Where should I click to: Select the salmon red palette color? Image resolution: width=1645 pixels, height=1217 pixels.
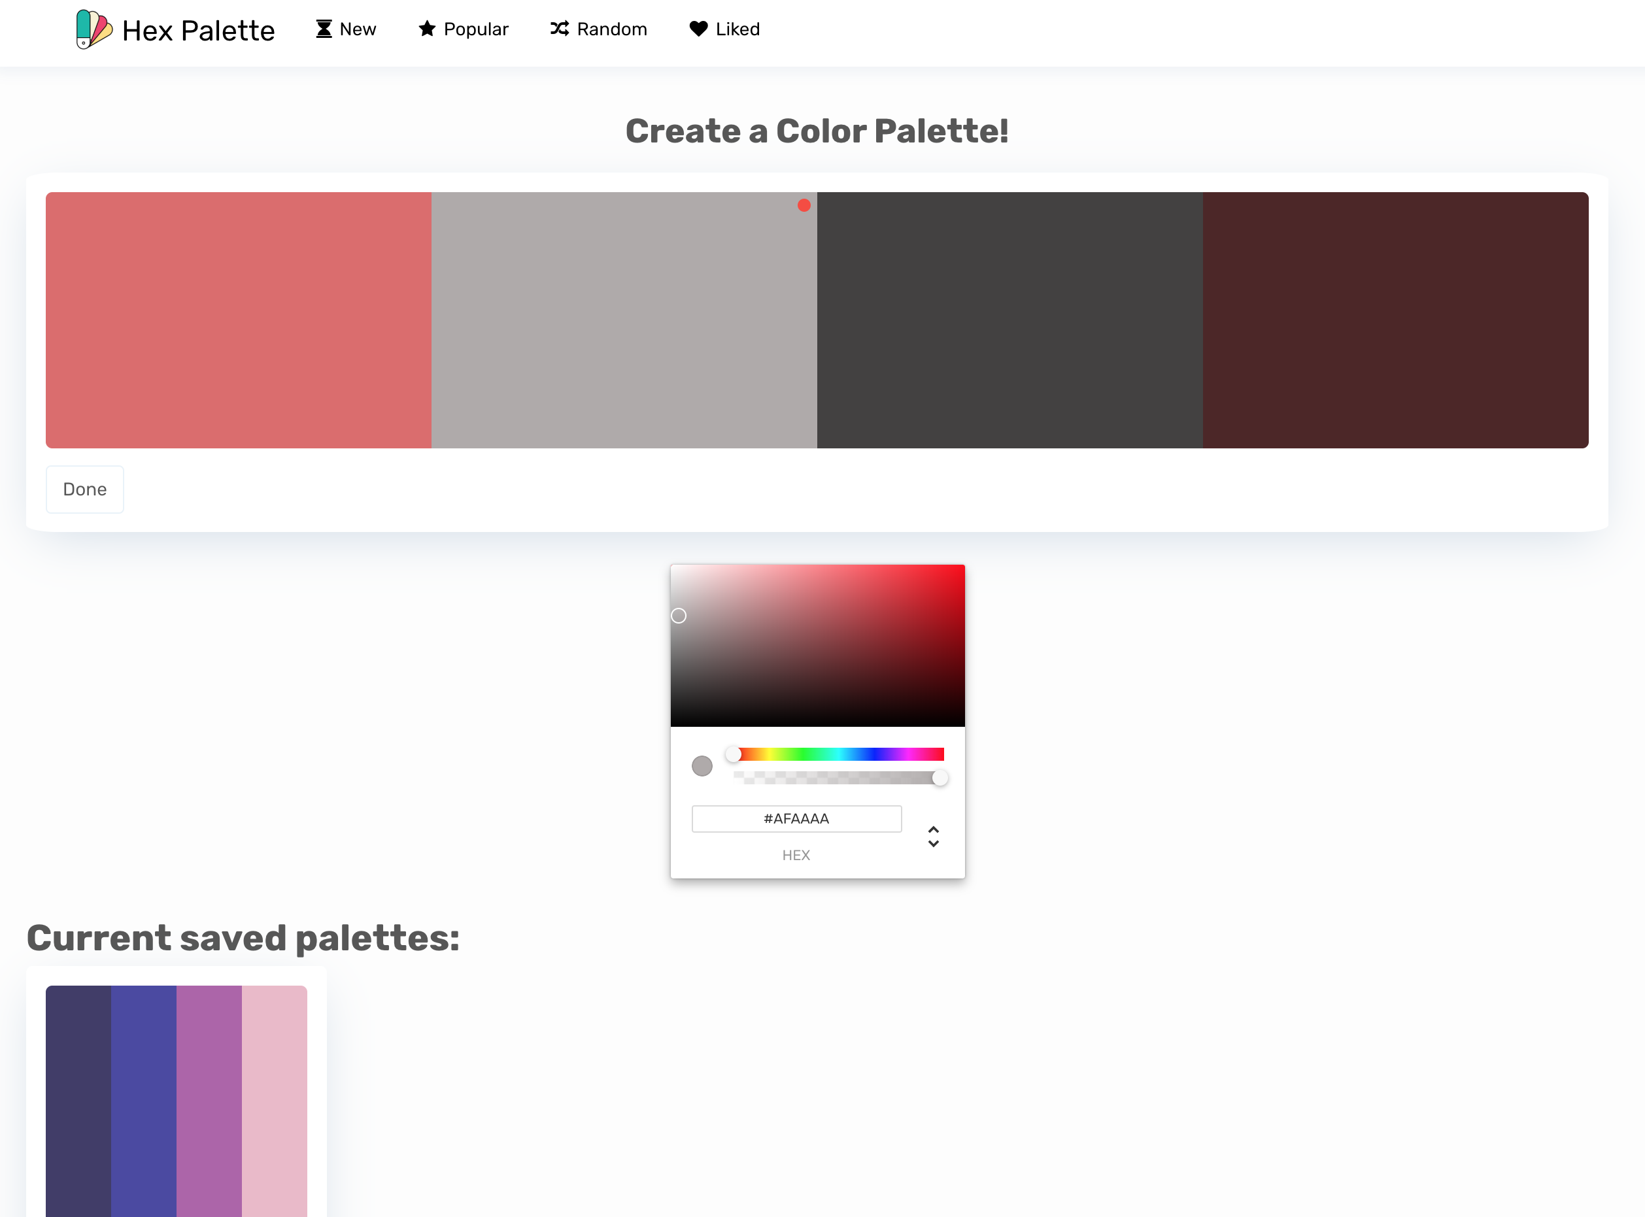click(x=238, y=320)
